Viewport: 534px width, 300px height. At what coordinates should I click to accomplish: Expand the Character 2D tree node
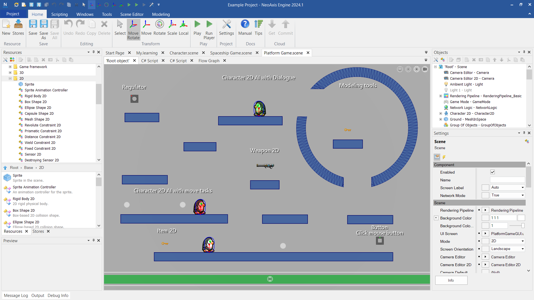[441, 114]
